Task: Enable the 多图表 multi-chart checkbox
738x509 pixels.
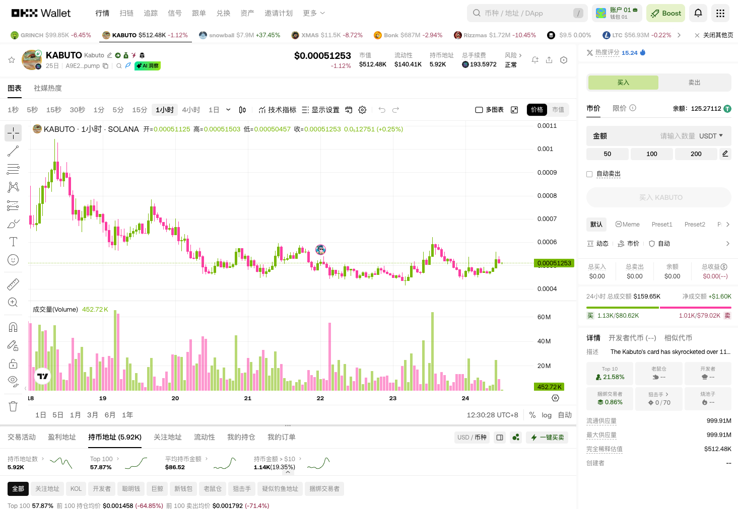Action: click(x=479, y=109)
